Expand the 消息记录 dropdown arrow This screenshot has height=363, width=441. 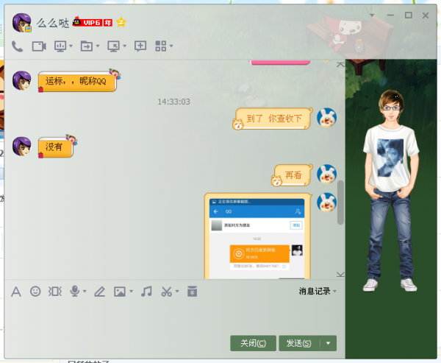[334, 291]
